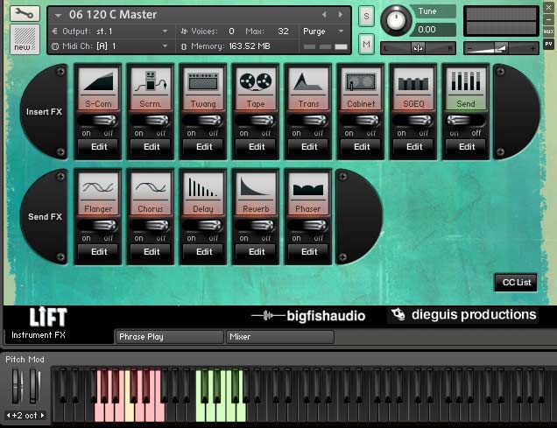The width and height of the screenshot is (557, 428).
Task: Click the new instrument thumbnail icon
Action: (25, 39)
